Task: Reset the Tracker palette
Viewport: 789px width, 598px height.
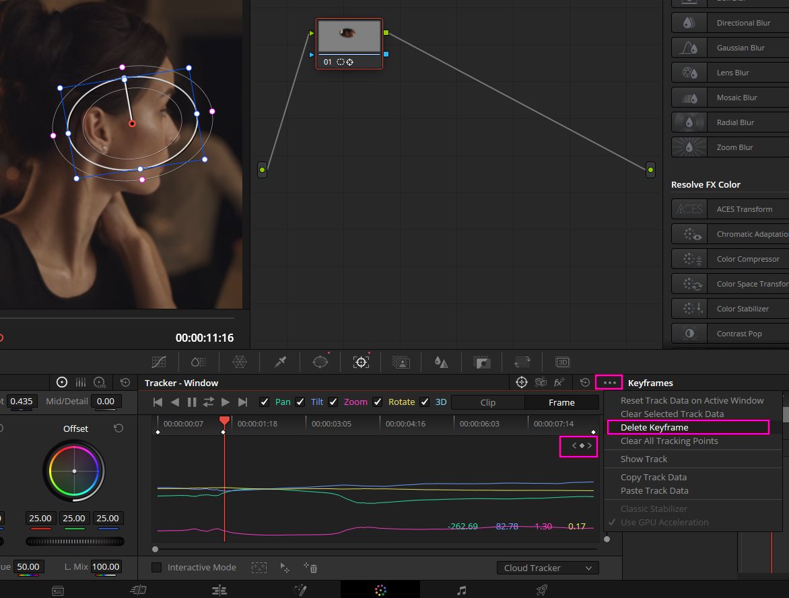Action: pos(585,383)
